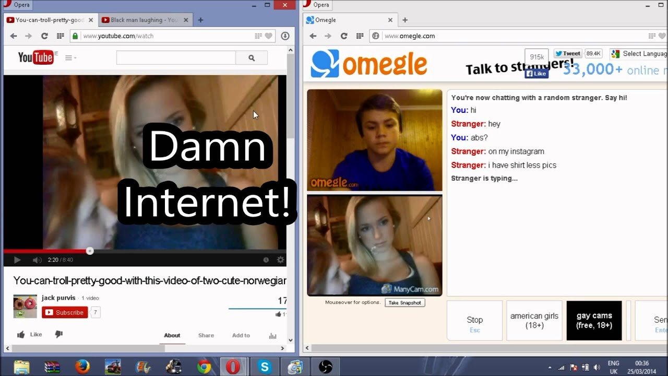Go back in the Omegle window
The image size is (668, 376).
pos(313,36)
